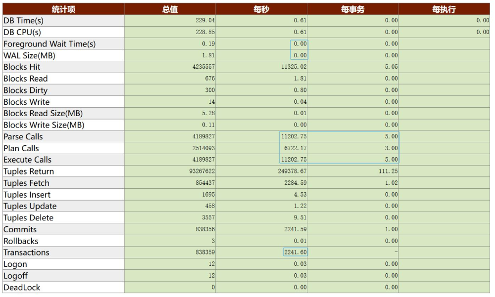Click total value 228.85 for DB CPU

(x=205, y=32)
